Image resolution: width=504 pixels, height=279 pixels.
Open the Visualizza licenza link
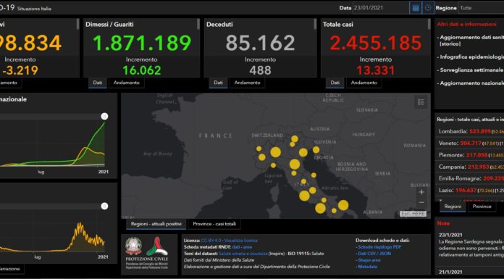click(240, 241)
